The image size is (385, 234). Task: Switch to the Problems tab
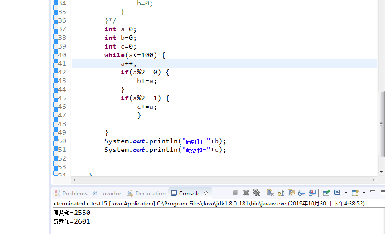75,194
